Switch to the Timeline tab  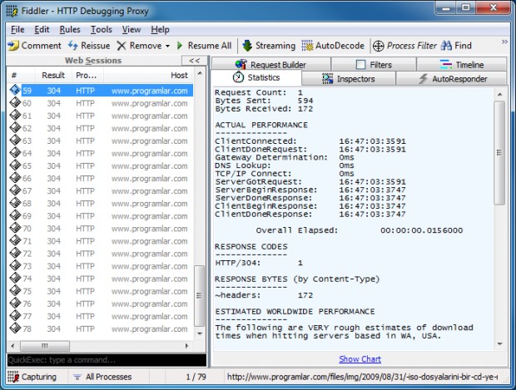(x=462, y=65)
